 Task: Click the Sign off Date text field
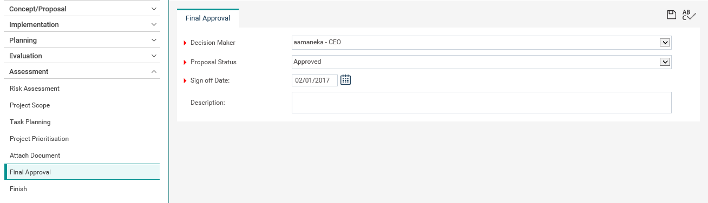(x=314, y=80)
